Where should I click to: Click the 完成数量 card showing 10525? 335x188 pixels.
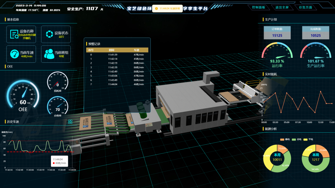[315, 33]
